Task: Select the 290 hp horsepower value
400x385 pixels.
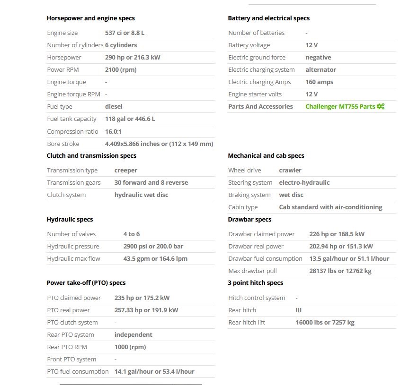Action: point(133,58)
